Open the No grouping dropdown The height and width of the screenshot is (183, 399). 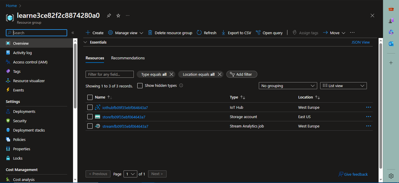coord(288,85)
